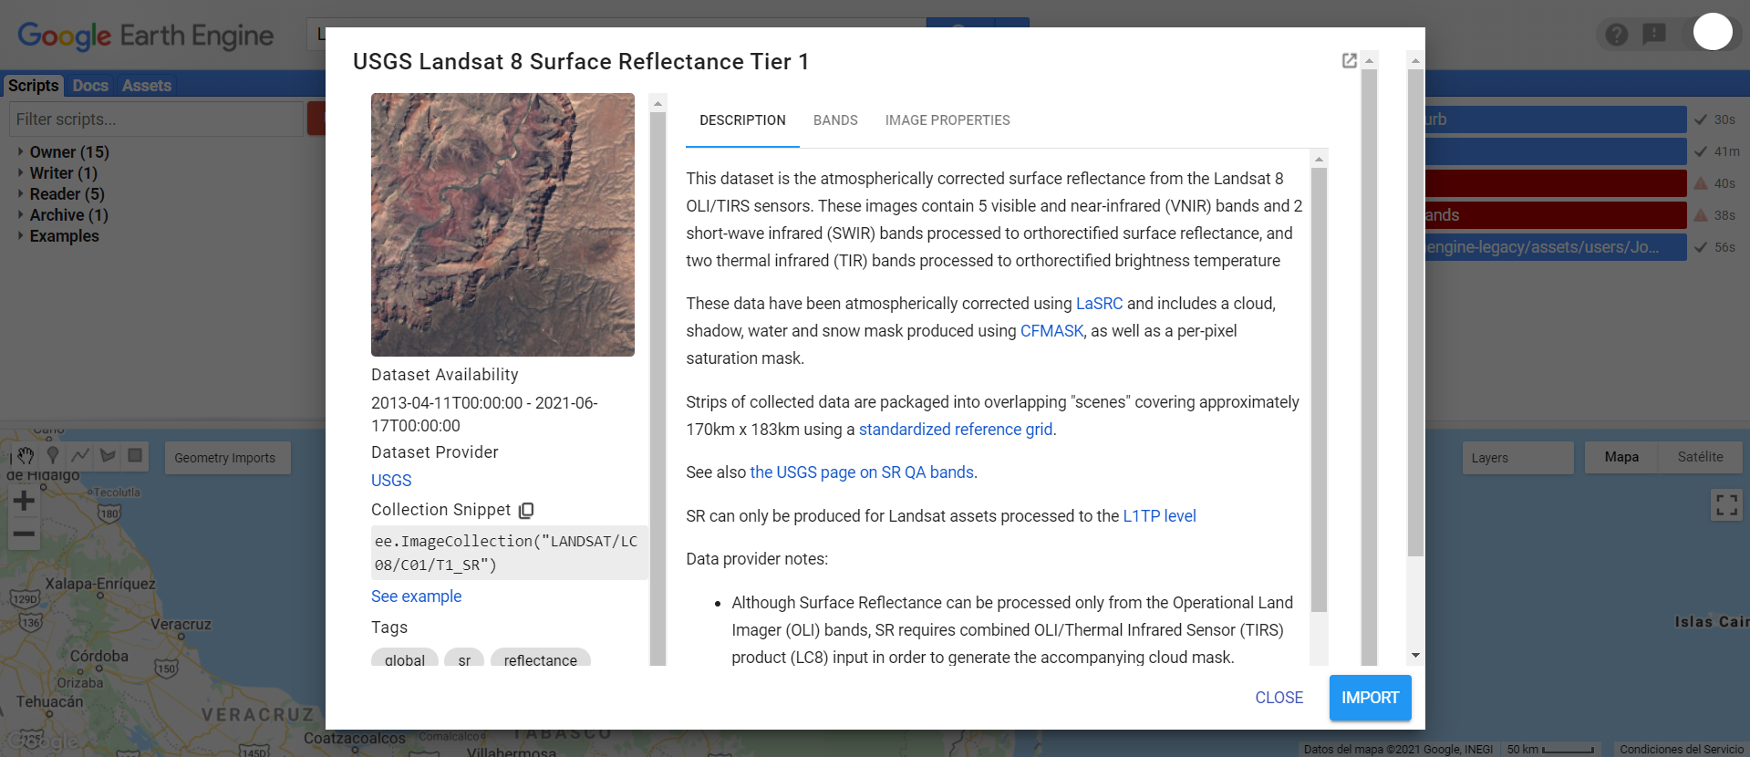
Task: Select the draw rectangle map tool
Action: (x=135, y=455)
